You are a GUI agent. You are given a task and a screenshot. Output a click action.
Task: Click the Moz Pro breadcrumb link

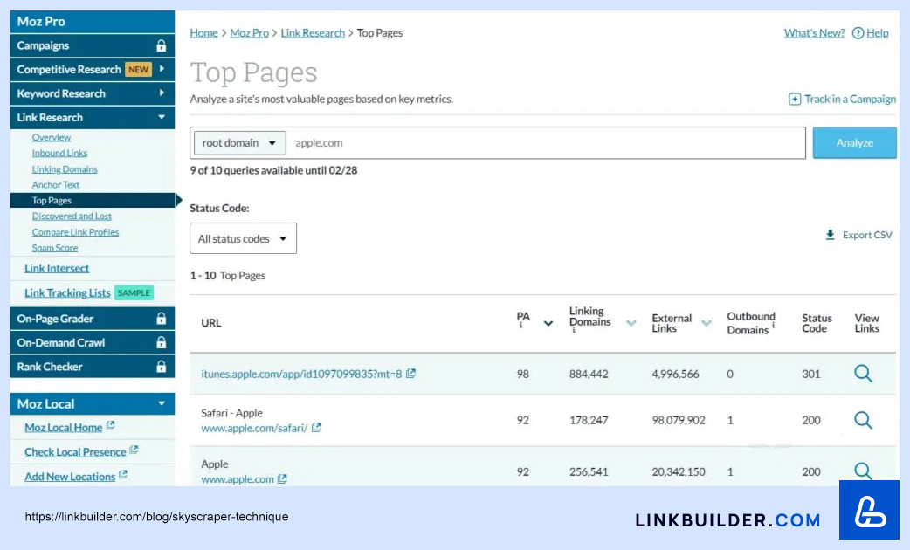[x=250, y=33]
